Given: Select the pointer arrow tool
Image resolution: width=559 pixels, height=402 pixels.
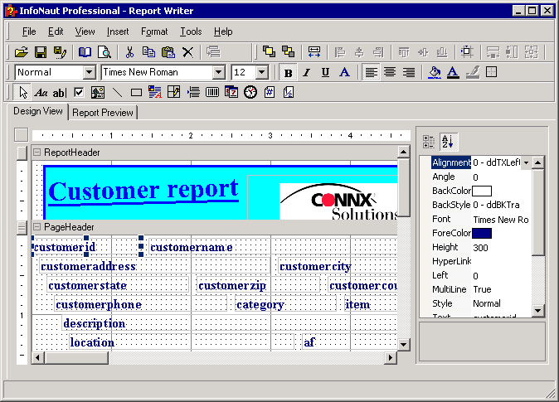Looking at the screenshot, I should [23, 93].
